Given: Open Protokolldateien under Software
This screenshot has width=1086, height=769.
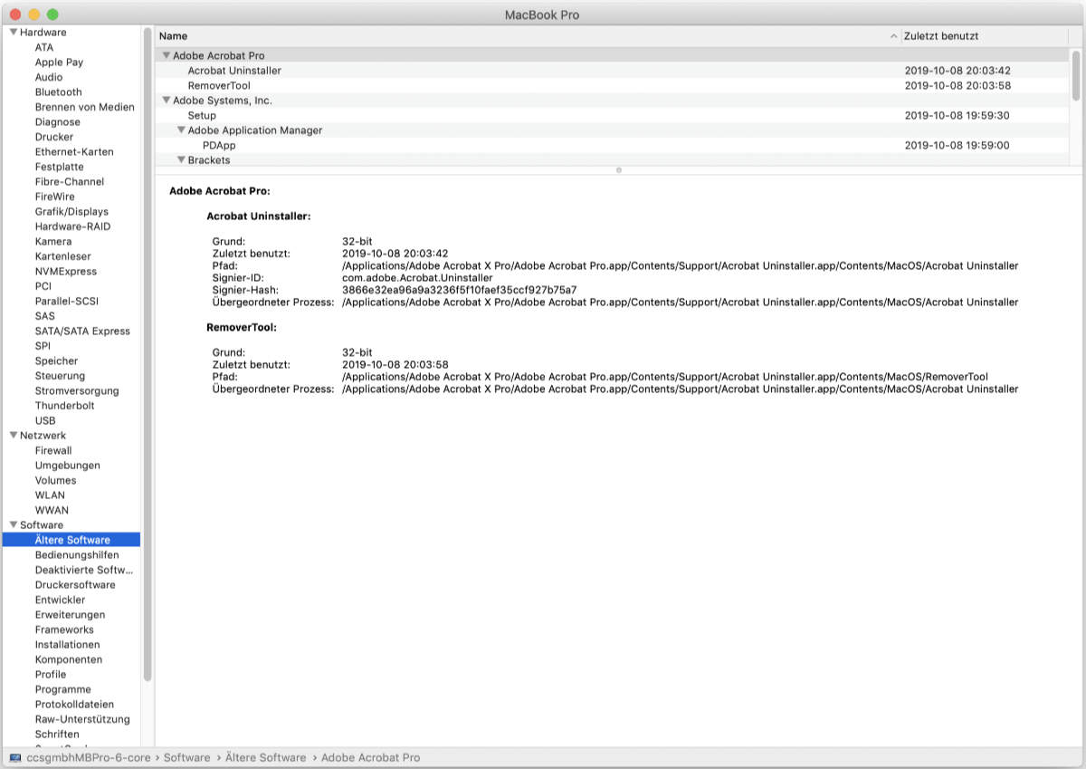Looking at the screenshot, I should (74, 705).
